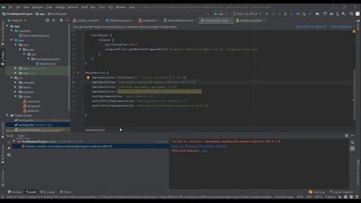361x203 pixels.
Task: Collapse the app module tree node
Action: (7, 27)
